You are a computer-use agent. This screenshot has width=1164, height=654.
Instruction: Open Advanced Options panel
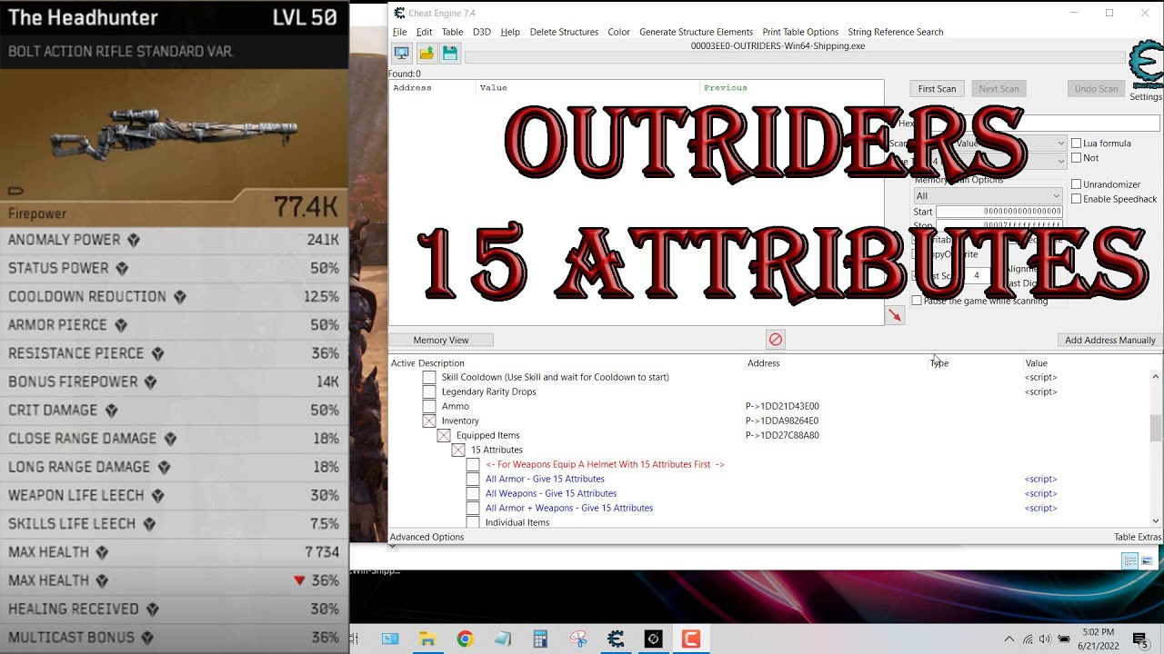(x=426, y=537)
